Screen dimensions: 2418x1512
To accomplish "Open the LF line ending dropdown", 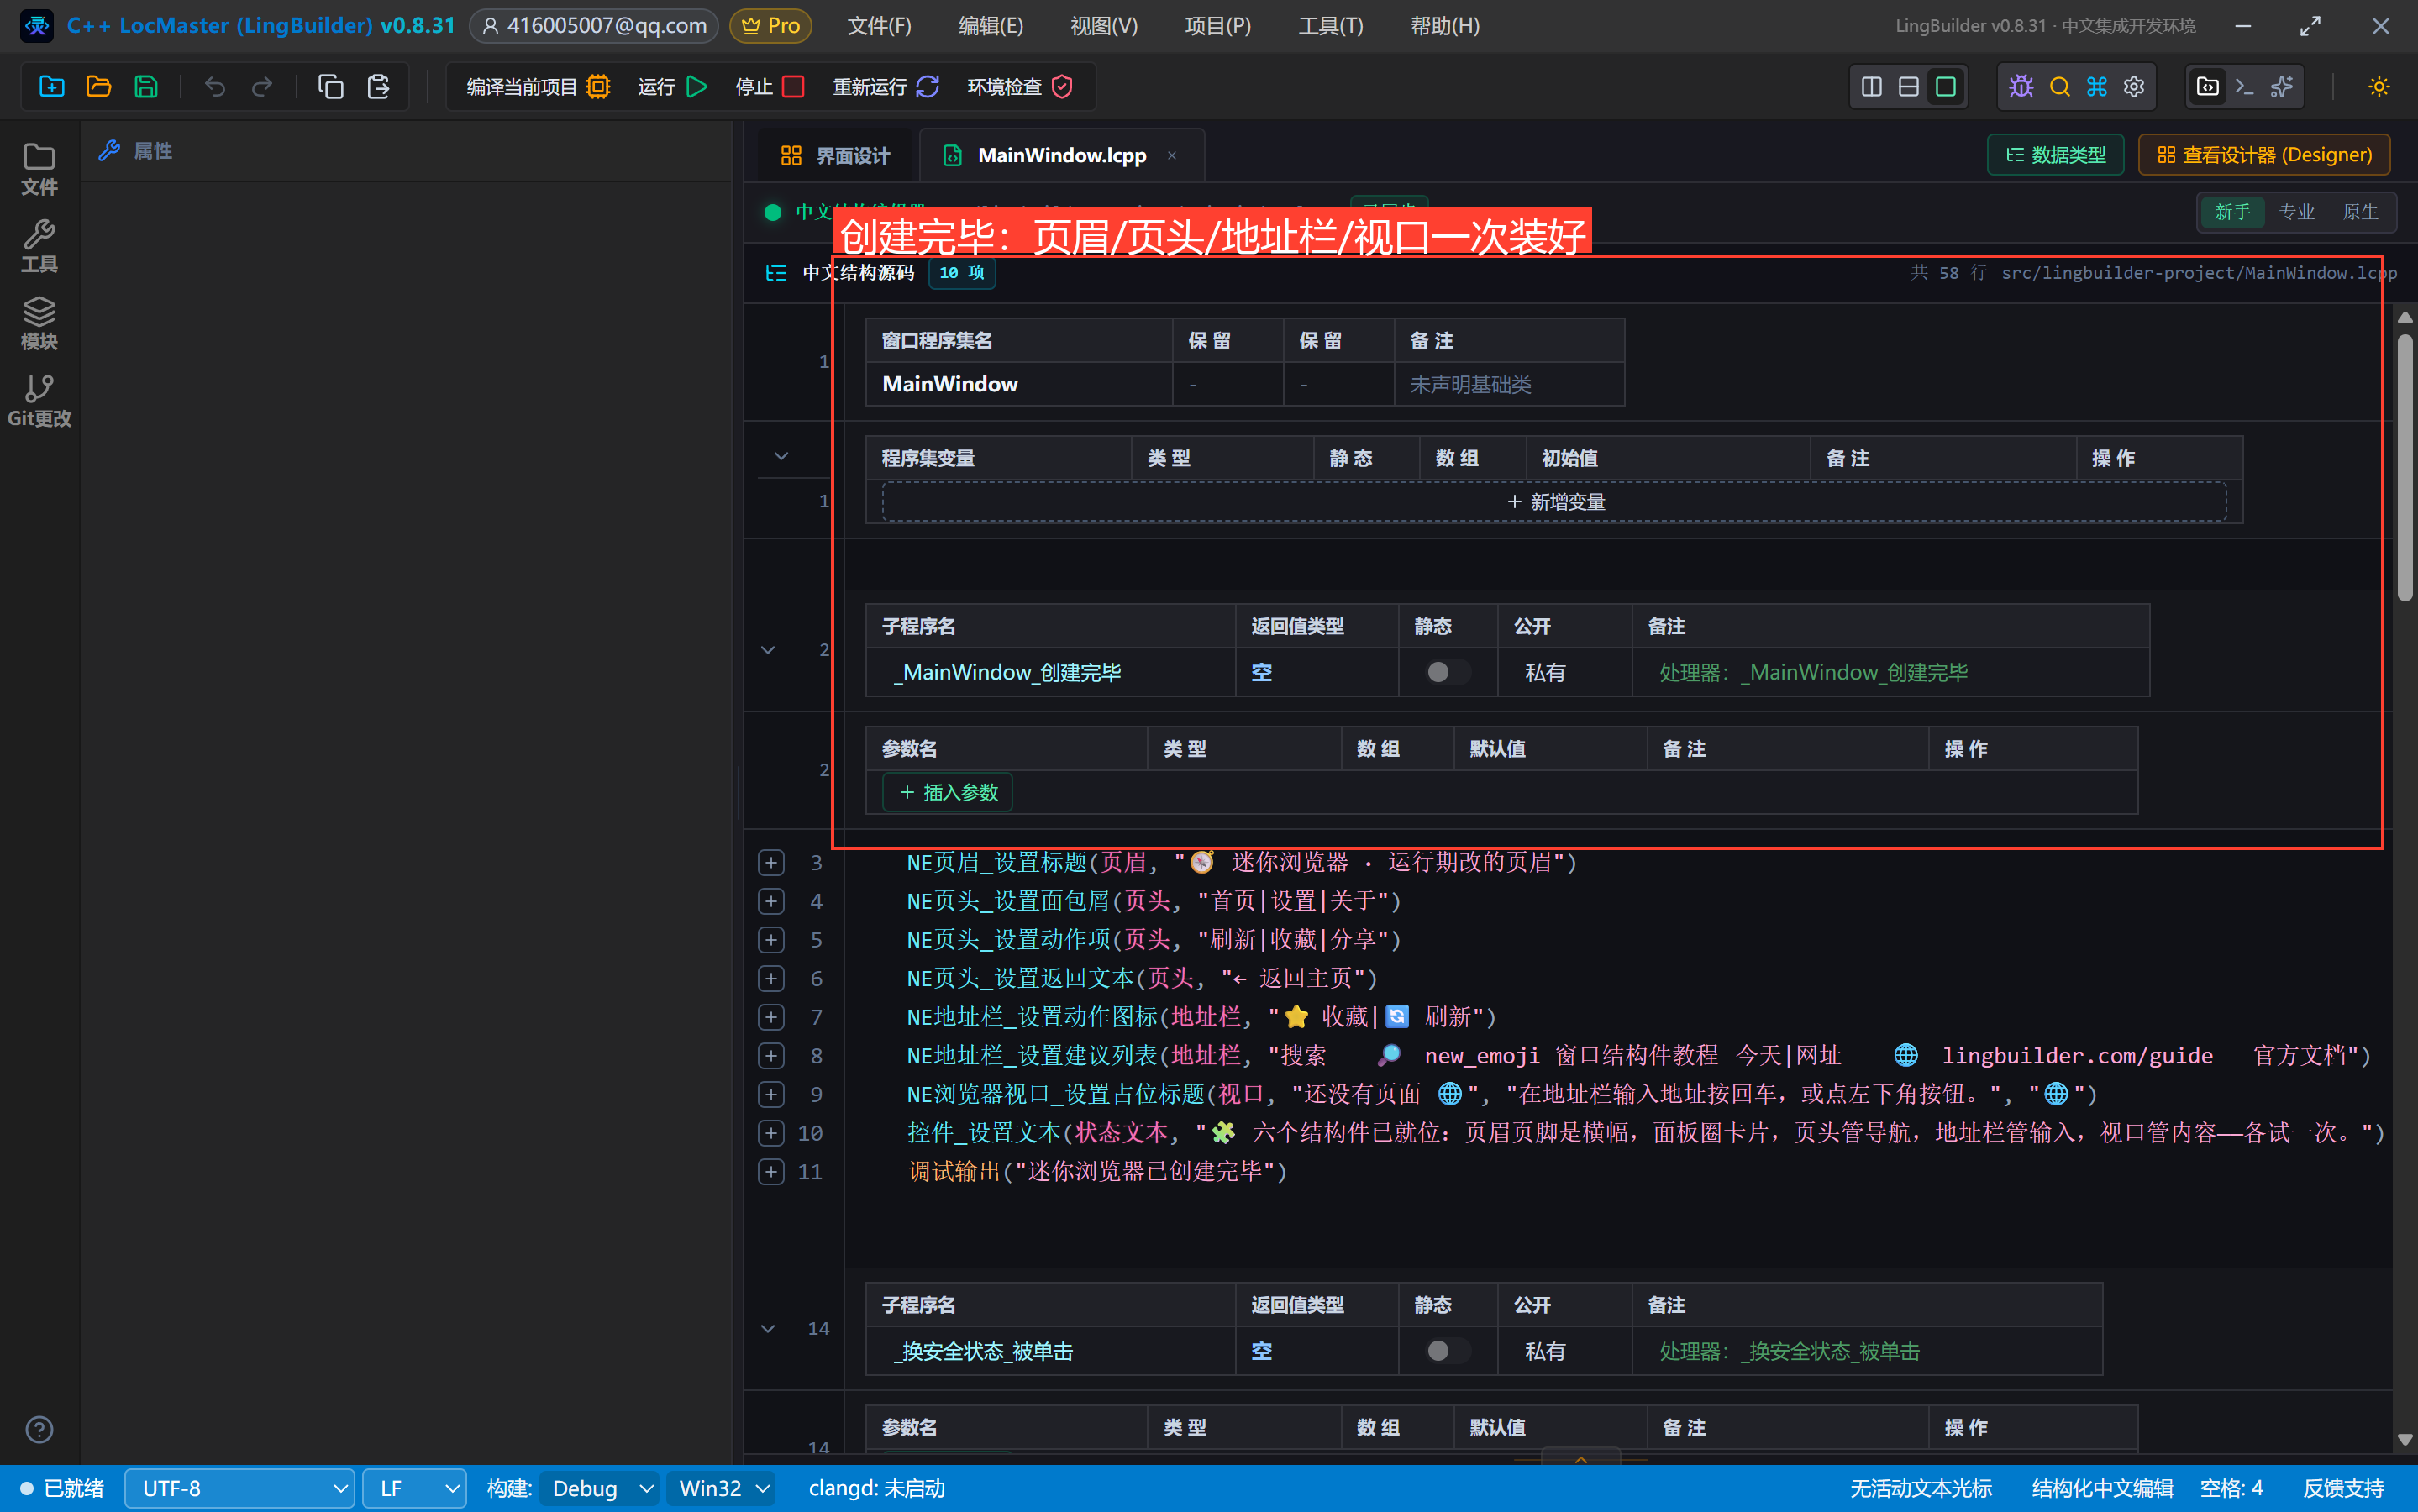I will coord(414,1488).
